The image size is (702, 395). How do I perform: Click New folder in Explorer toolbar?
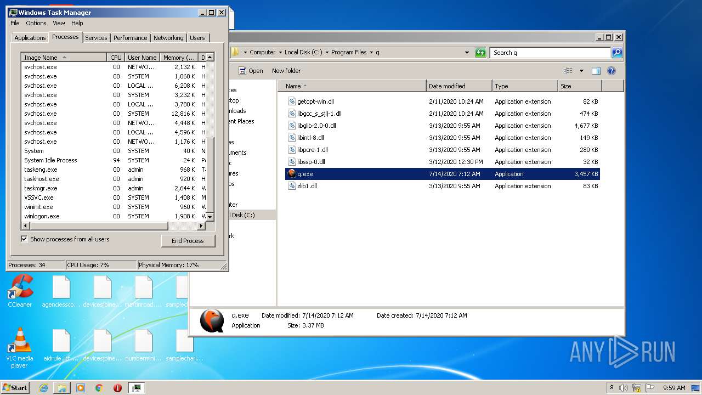286,71
